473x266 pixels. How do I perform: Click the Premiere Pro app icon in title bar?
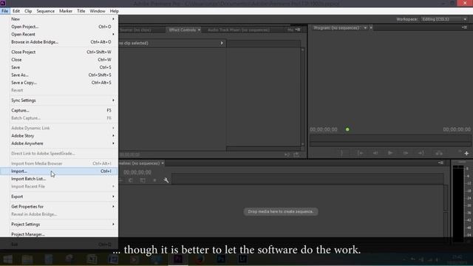pyautogui.click(x=3, y=3)
